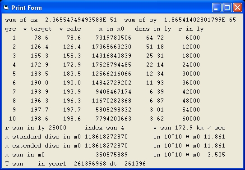Select mass value 14316840839
Viewport: 245px width, 170px height.
point(111,56)
